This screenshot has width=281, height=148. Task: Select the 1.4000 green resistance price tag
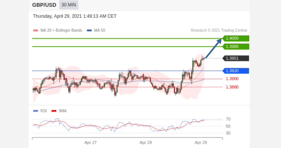236,38
